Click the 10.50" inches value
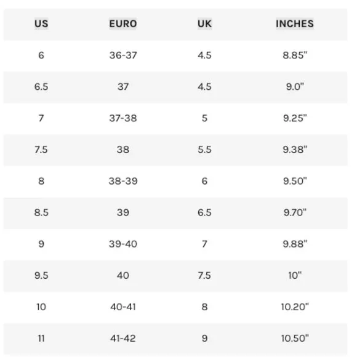The height and width of the screenshot is (357, 357). [295, 338]
